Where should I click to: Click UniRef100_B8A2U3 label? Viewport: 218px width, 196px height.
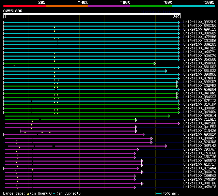[200, 45]
